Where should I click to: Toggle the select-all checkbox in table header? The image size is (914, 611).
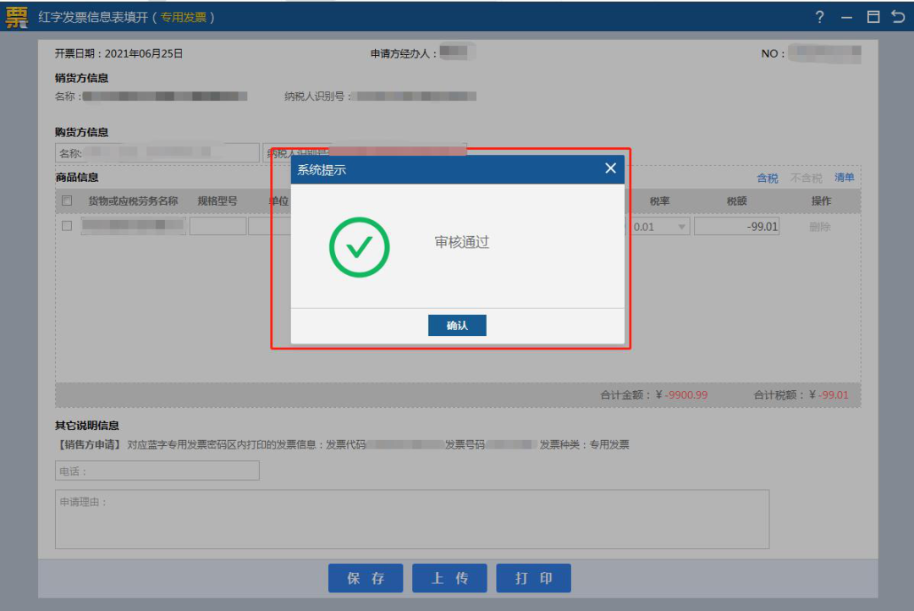[x=67, y=201]
